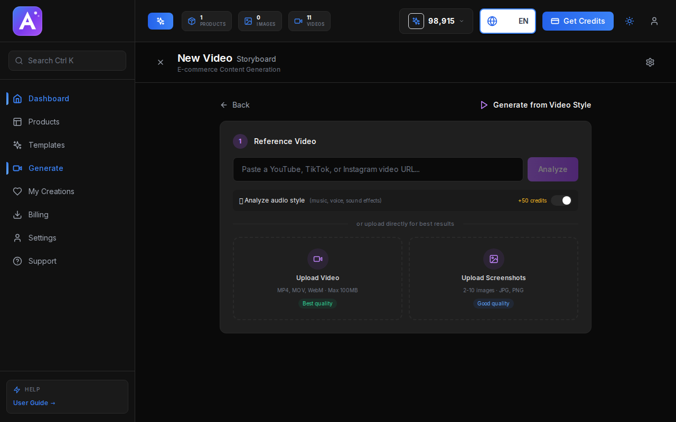Close the New Video panel
Image resolution: width=676 pixels, height=422 pixels.
[x=161, y=62]
